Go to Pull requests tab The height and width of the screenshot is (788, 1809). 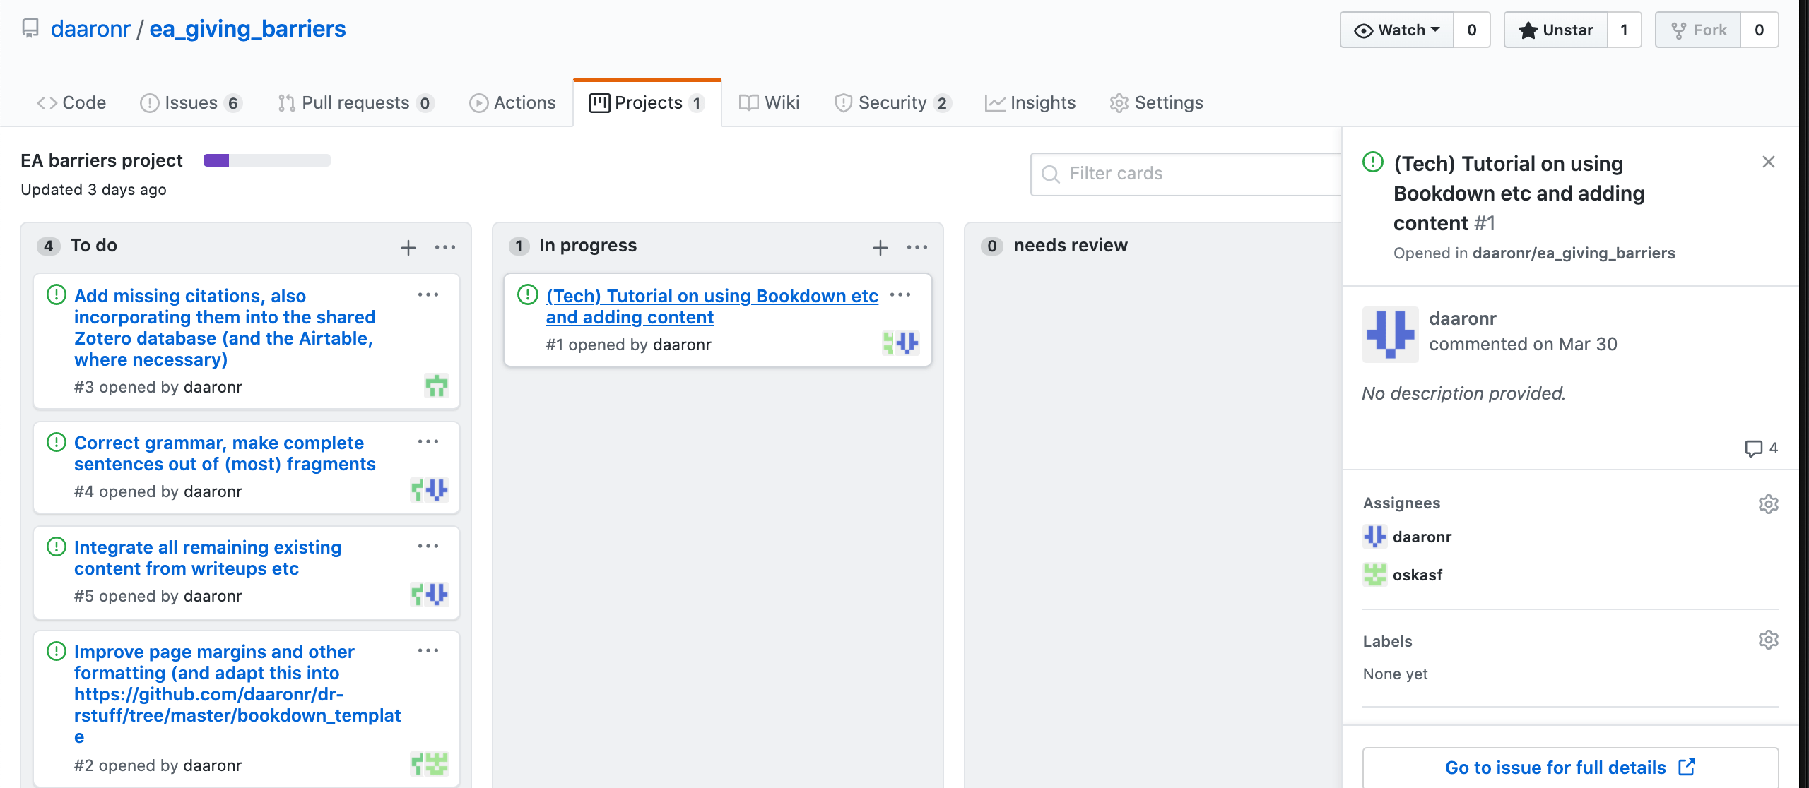tap(355, 103)
